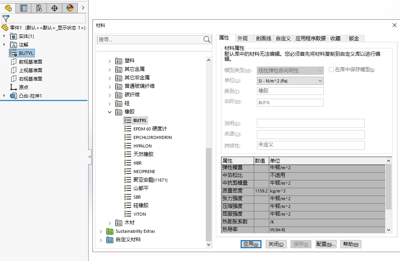Switch to the 收藏 tab

click(337, 38)
